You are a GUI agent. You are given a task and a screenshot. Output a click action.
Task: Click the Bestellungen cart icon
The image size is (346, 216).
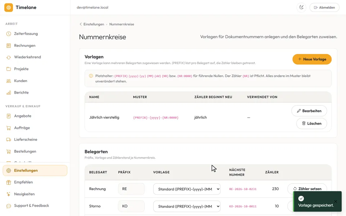pyautogui.click(x=9, y=152)
